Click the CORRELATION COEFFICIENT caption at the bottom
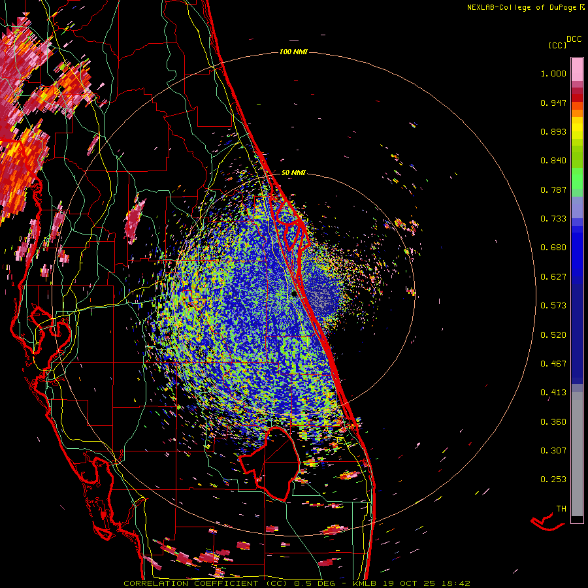This screenshot has width=588, height=588. [x=206, y=583]
